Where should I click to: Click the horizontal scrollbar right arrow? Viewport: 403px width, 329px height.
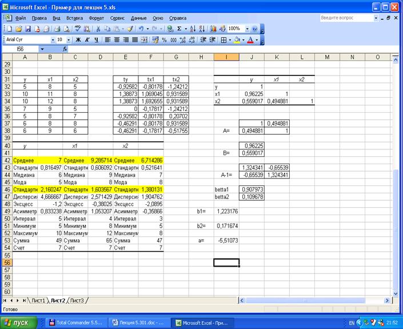click(x=387, y=300)
